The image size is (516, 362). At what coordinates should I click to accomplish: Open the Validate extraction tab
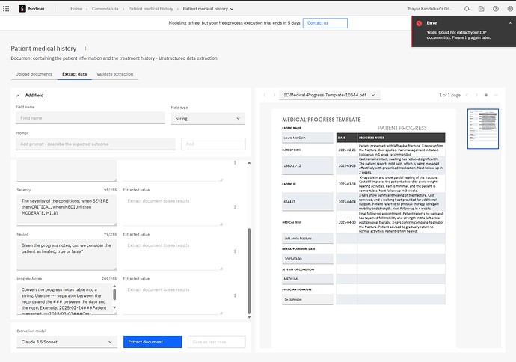click(x=115, y=74)
